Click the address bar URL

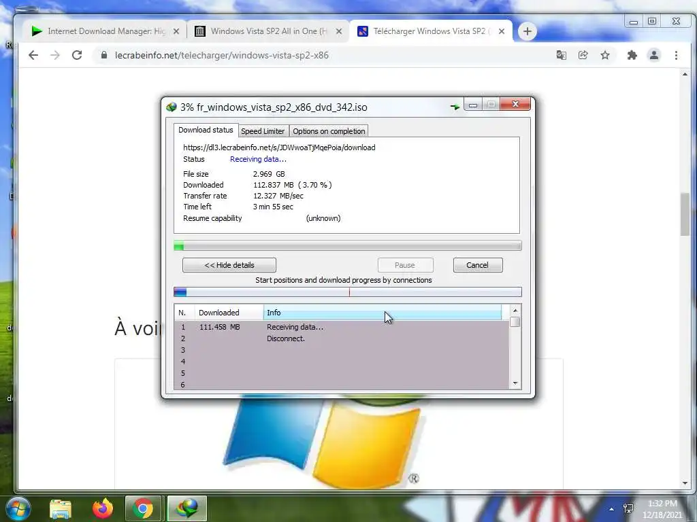pos(221,56)
